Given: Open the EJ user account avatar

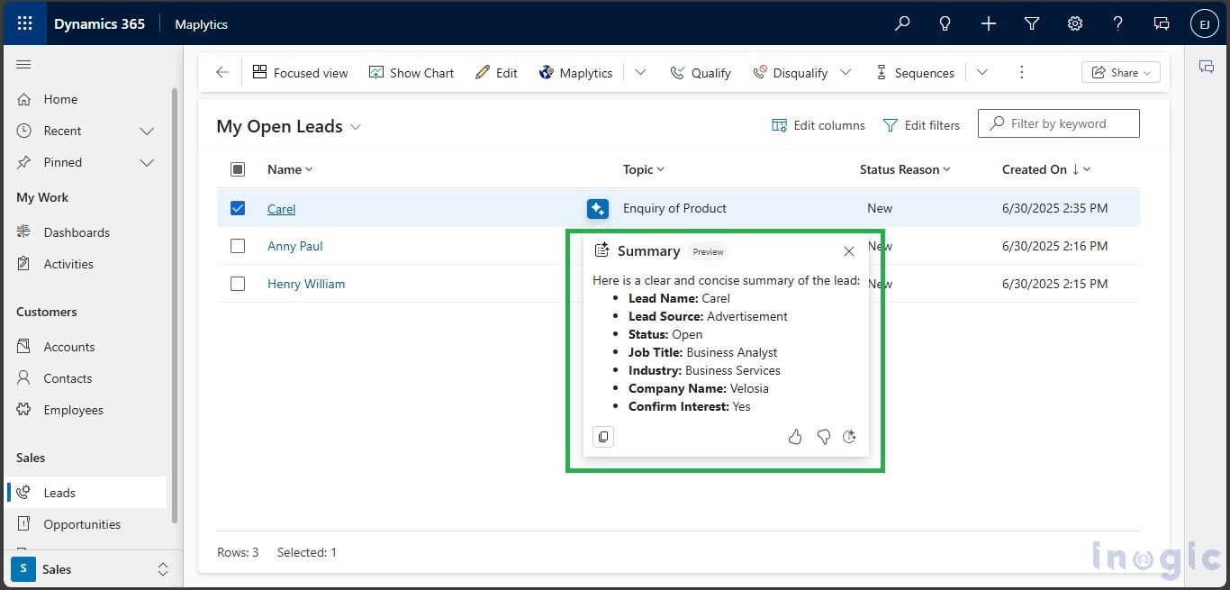Looking at the screenshot, I should point(1205,24).
